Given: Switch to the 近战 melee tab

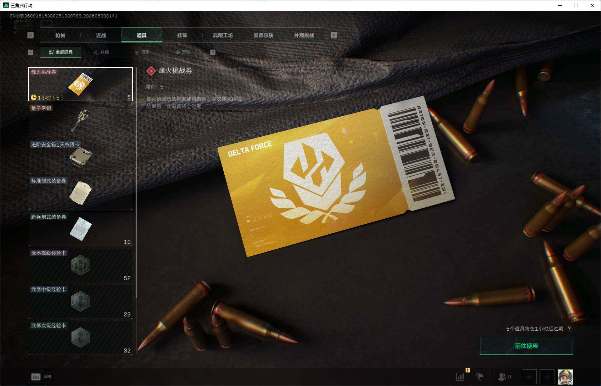Looking at the screenshot, I should [101, 35].
